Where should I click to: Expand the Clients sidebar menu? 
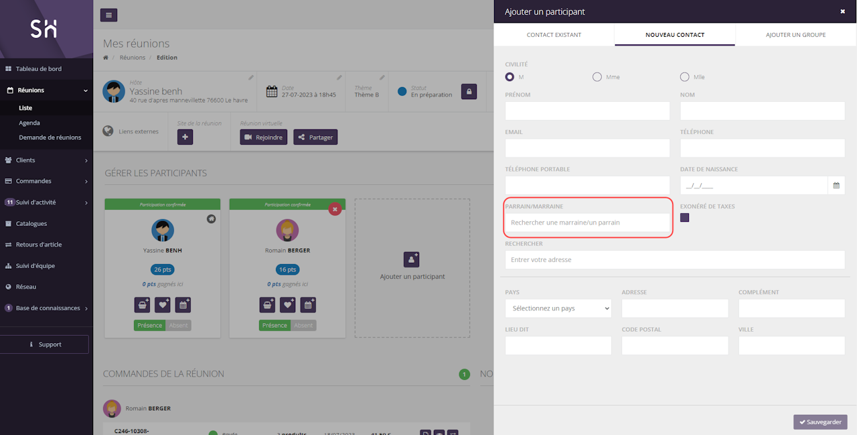(46, 160)
